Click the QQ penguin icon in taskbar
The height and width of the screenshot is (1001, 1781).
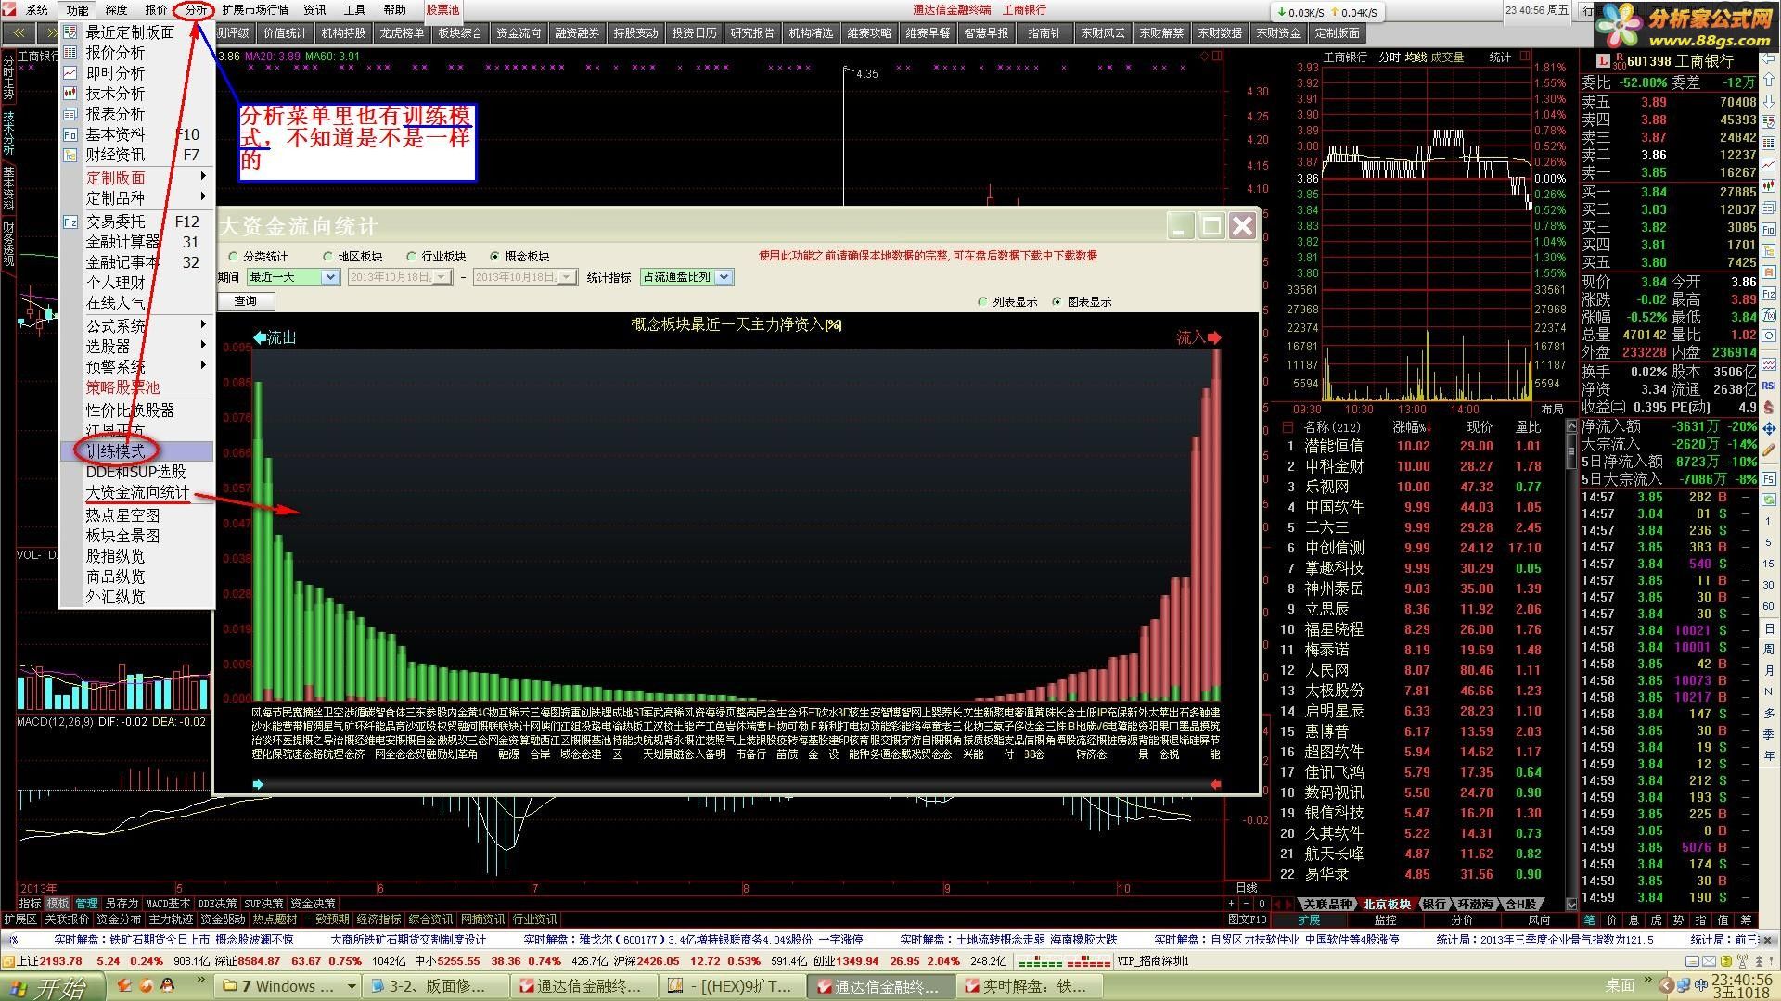point(168,985)
